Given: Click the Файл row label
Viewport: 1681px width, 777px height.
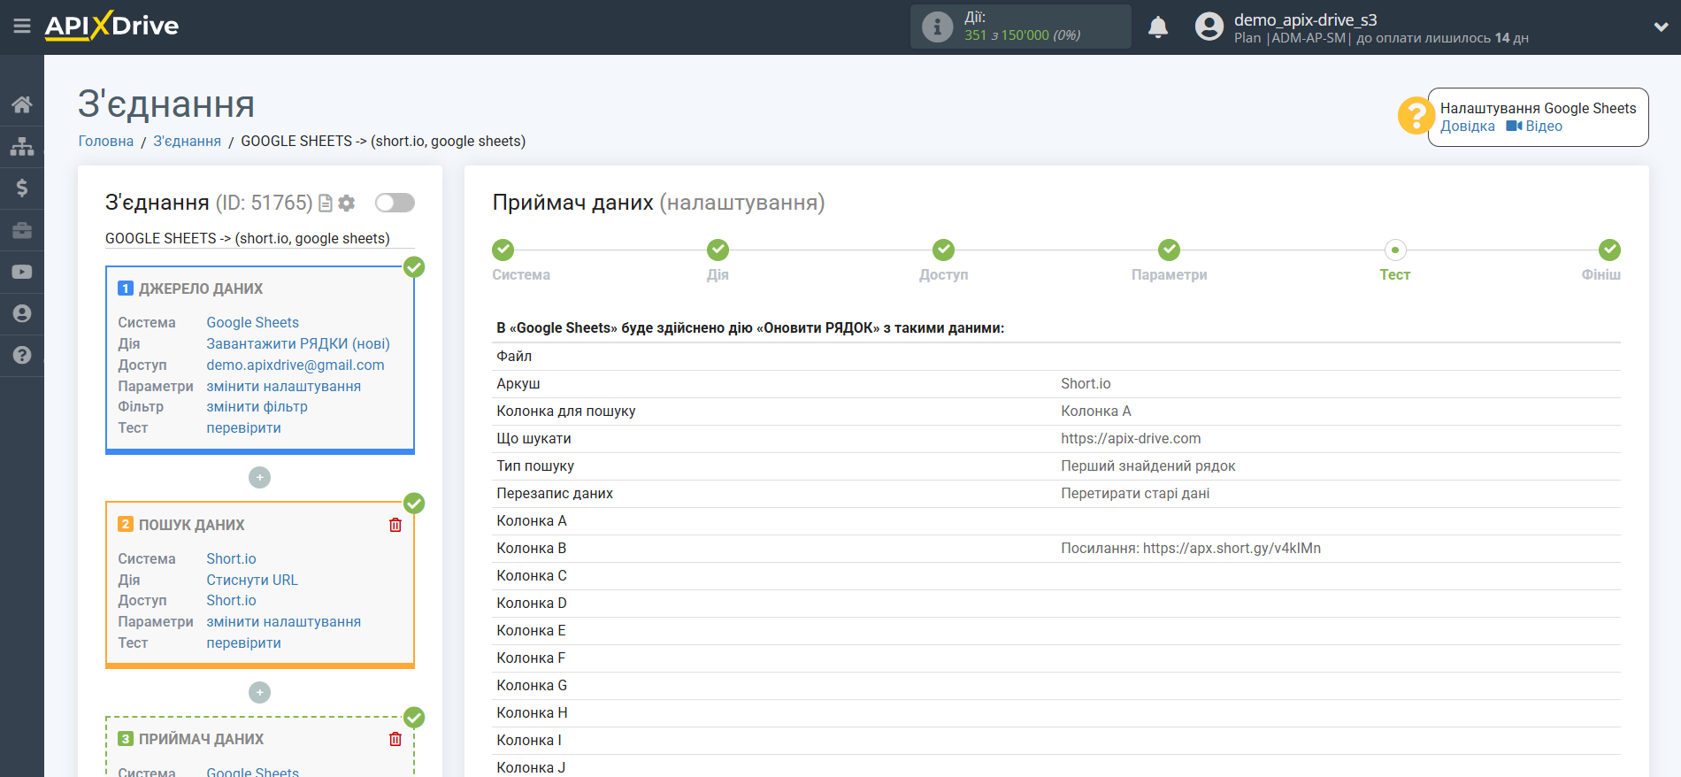Looking at the screenshot, I should tap(514, 357).
